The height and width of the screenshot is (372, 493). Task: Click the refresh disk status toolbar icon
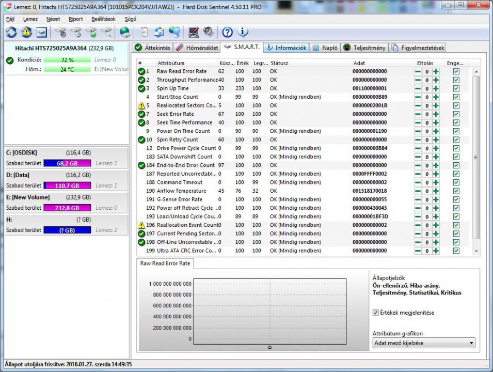(11, 32)
